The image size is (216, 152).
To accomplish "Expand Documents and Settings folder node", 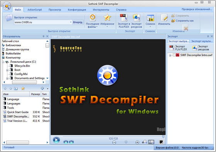I will pyautogui.click(x=7, y=79).
